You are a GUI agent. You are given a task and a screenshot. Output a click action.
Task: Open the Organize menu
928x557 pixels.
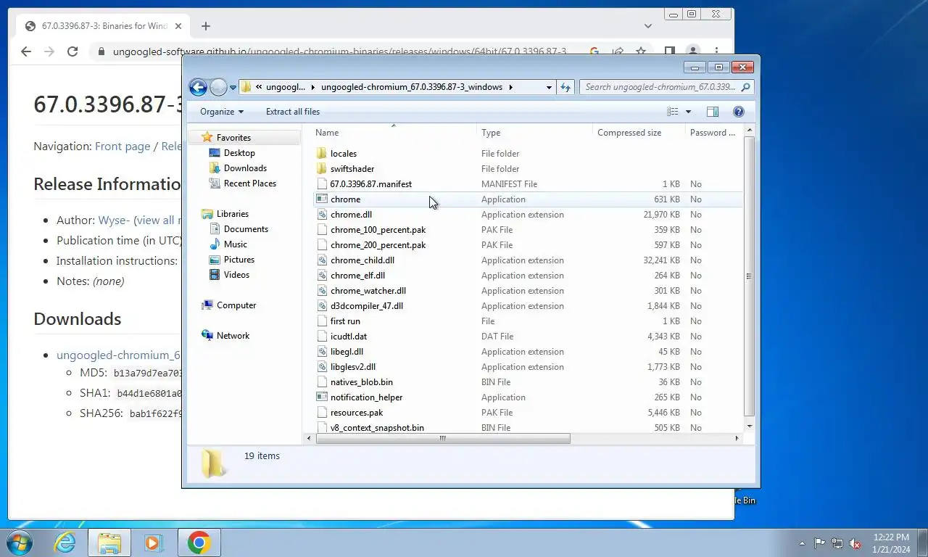pyautogui.click(x=222, y=112)
